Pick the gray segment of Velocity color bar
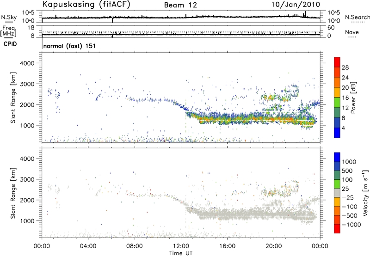The width and height of the screenshot is (370, 256). tap(337, 193)
